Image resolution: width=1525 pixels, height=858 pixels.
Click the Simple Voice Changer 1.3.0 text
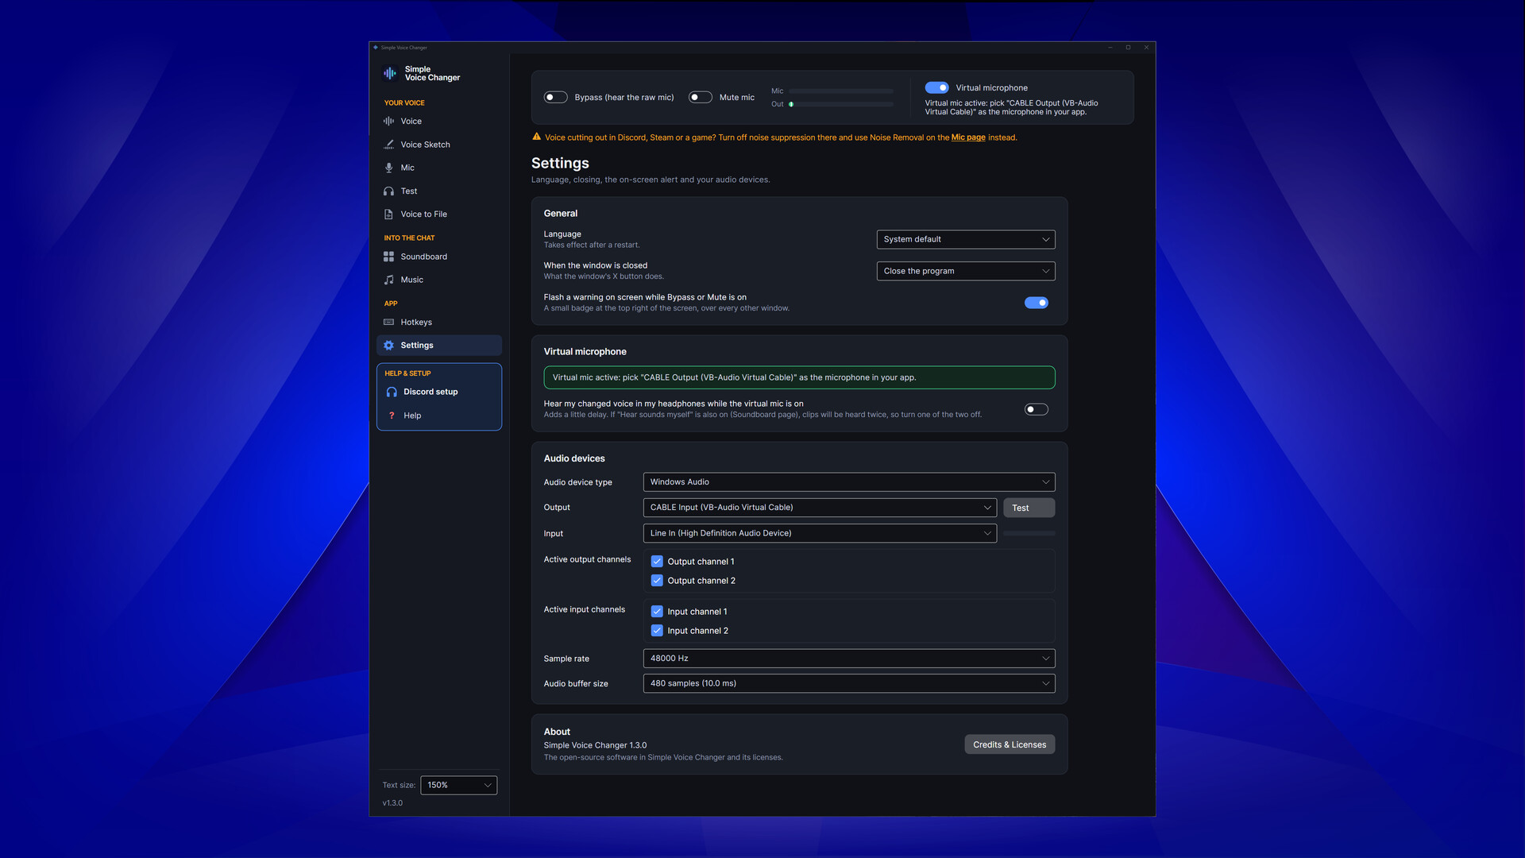(x=595, y=745)
